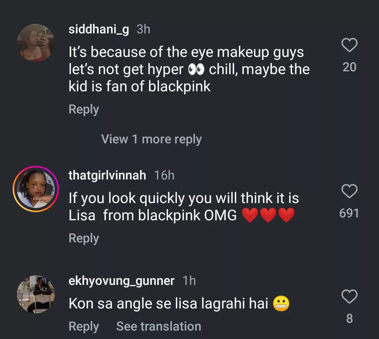Screen dimensions: 379x339
Task: Tap the heart on thatgirlvinnah's comment
Action: [349, 191]
